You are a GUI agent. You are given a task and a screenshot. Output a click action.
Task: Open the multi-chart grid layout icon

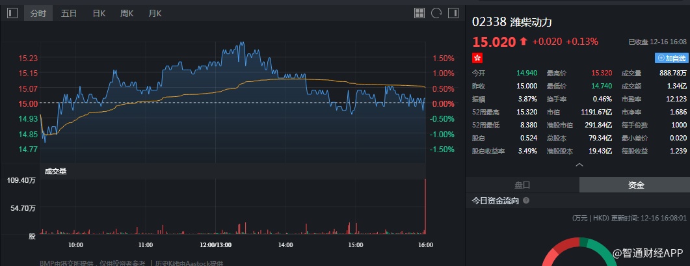[419, 13]
